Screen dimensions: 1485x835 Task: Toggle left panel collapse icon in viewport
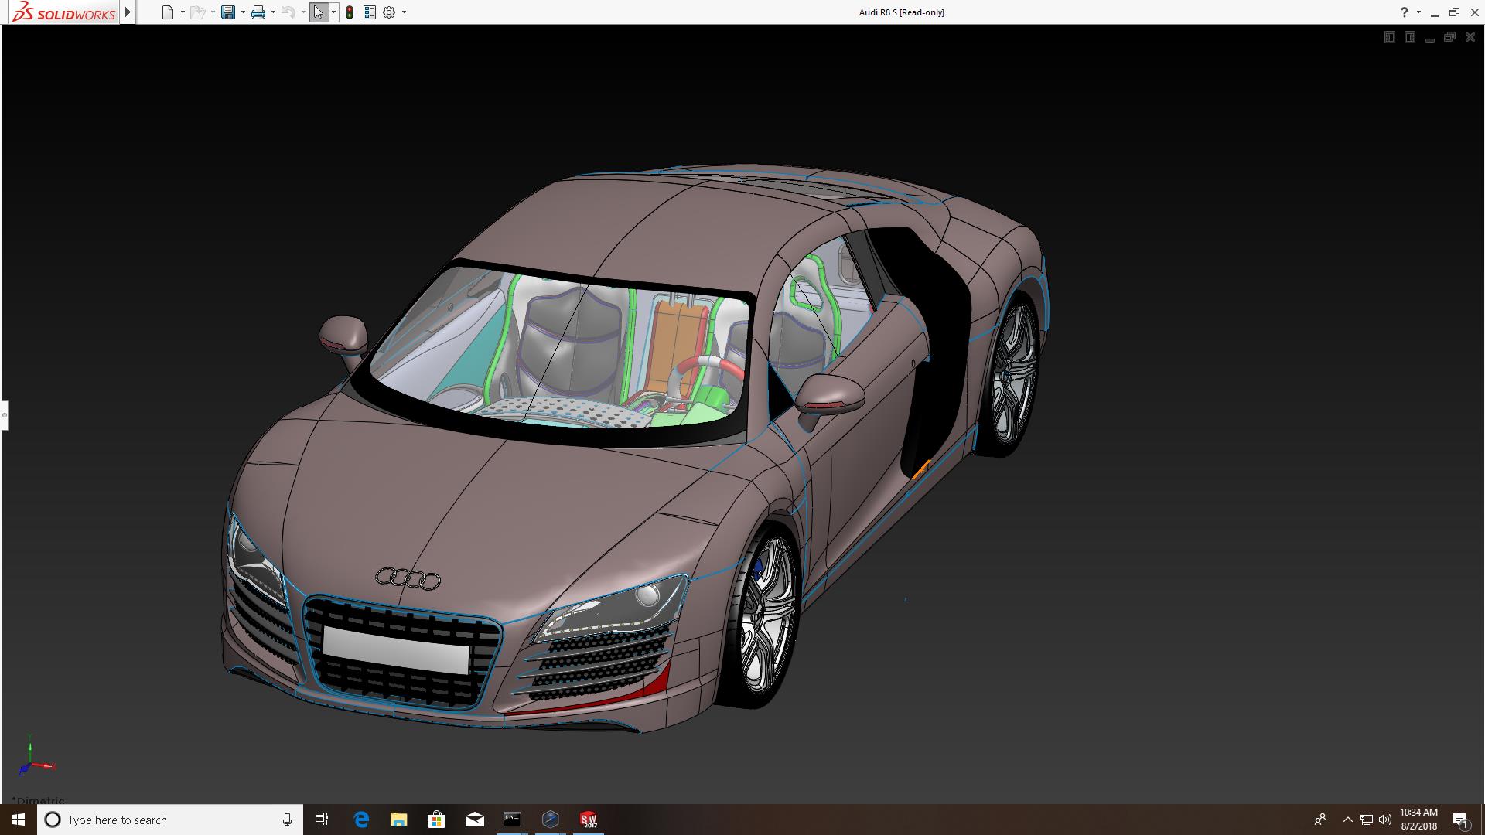click(1389, 37)
